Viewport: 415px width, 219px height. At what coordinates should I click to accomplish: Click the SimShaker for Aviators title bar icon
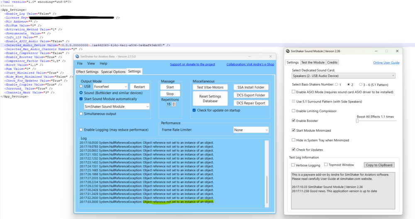coord(77,56)
